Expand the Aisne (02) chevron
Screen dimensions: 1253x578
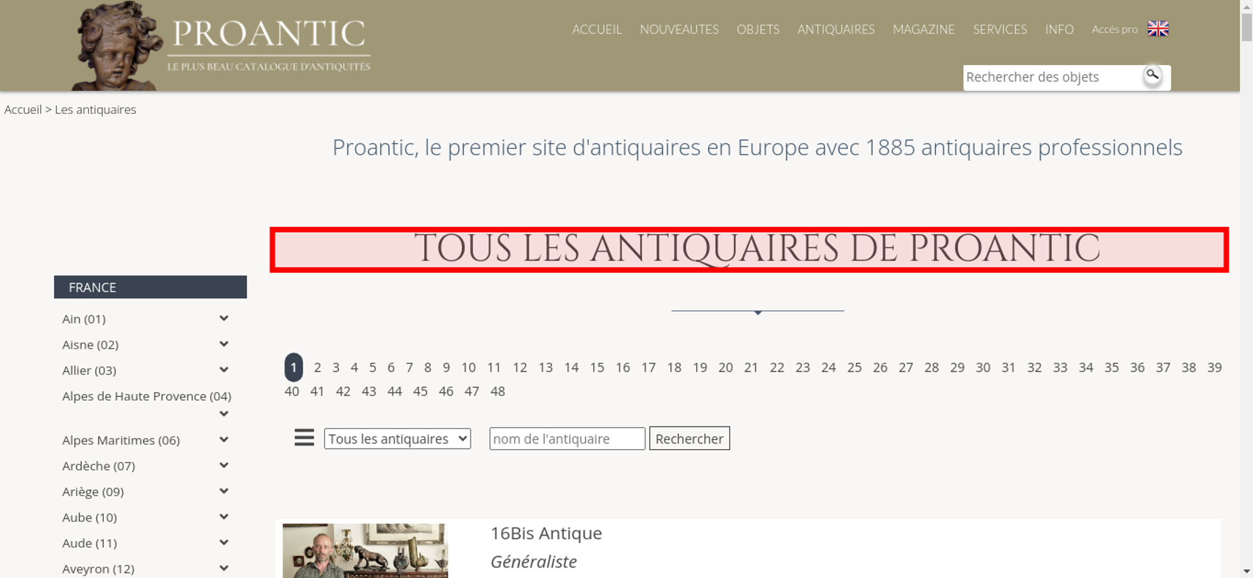click(224, 344)
